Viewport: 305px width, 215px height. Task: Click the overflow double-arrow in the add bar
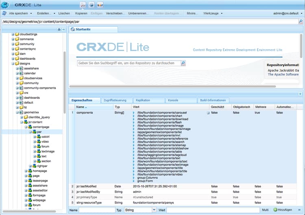coord(299,210)
